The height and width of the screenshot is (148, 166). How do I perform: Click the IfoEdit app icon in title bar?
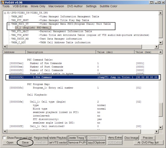(2, 2)
